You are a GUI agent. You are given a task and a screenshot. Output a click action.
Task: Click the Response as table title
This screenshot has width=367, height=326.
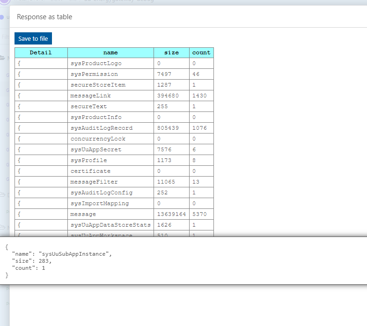point(44,17)
